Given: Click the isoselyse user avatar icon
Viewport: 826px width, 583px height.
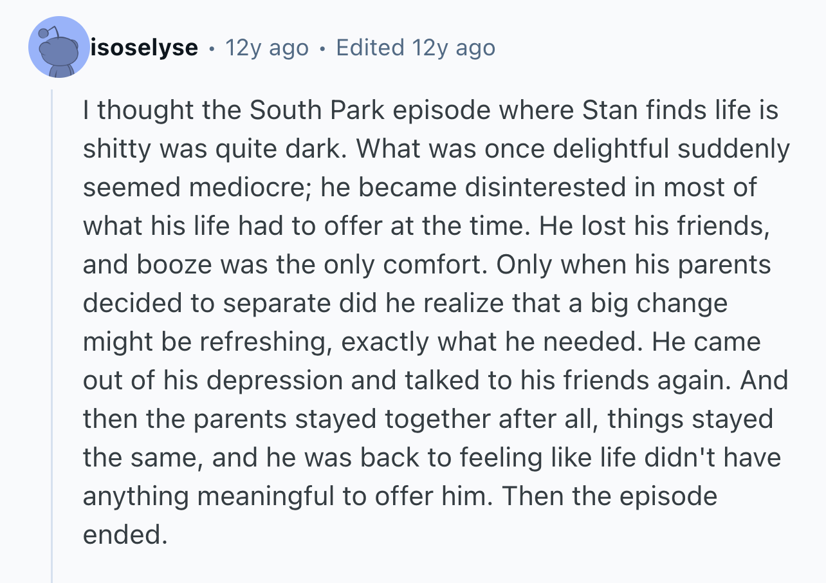Looking at the screenshot, I should click(59, 48).
